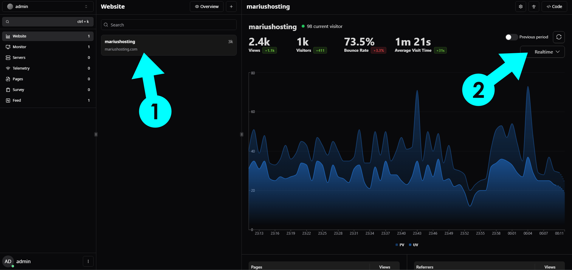Click the +411 visitors change badge

[320, 51]
